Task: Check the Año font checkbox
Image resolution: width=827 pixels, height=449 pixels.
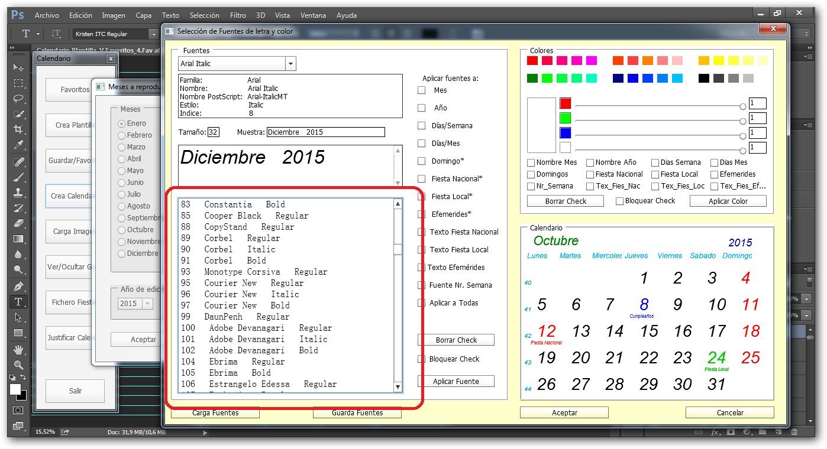Action: 422,108
